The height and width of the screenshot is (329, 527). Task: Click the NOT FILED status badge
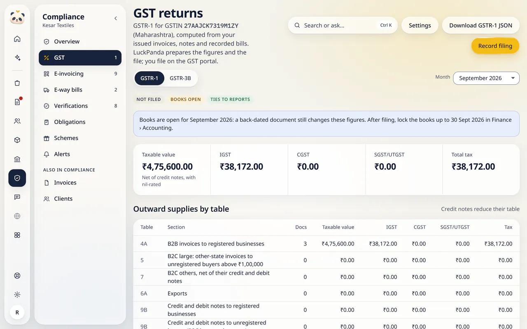pyautogui.click(x=149, y=100)
